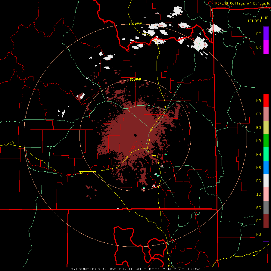The width and height of the screenshot is (271, 271).
Task: Click the IC light pink legend swatch
Action: click(x=266, y=194)
